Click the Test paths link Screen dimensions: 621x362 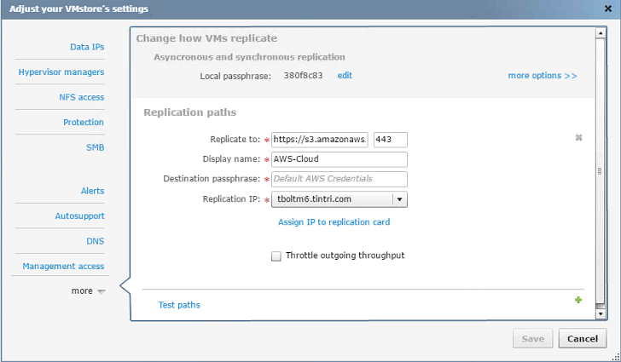coord(179,305)
